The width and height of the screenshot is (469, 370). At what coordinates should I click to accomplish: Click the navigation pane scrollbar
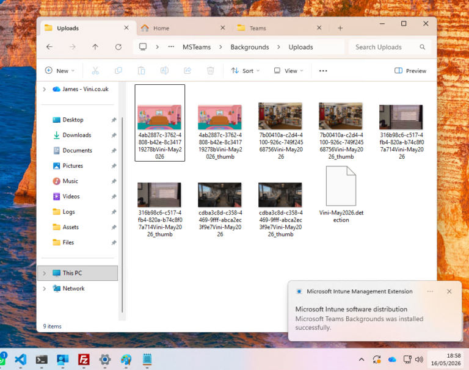click(122, 216)
